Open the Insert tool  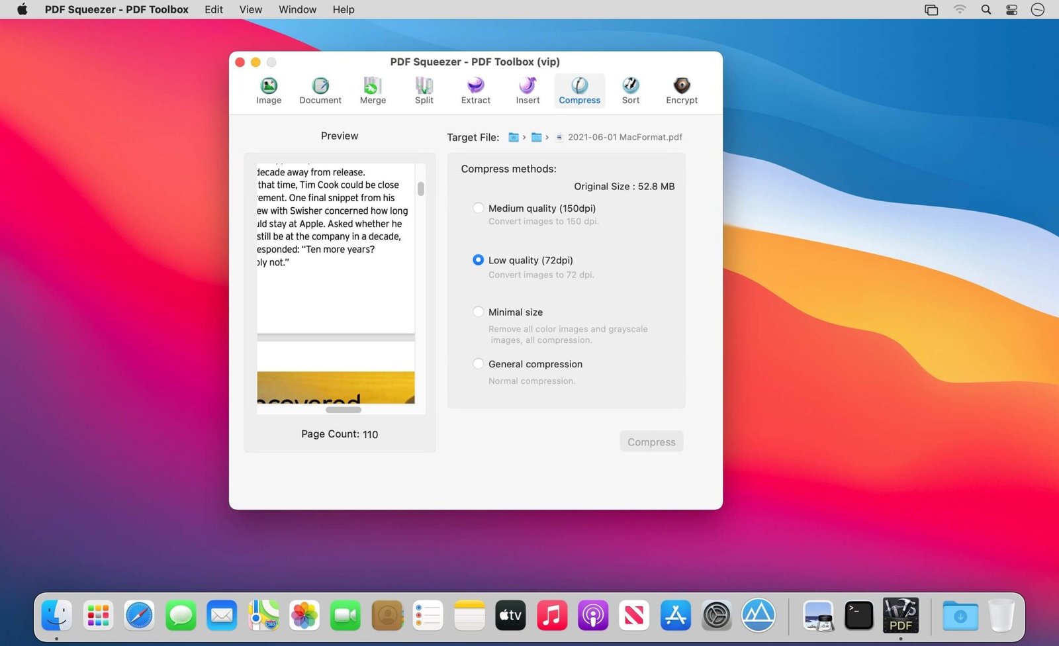pos(527,91)
